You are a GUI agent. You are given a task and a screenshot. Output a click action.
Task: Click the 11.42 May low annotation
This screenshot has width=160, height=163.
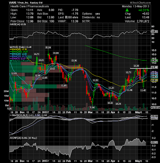click(143, 90)
